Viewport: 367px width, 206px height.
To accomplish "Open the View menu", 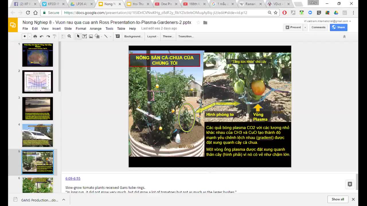I will click(45, 29).
